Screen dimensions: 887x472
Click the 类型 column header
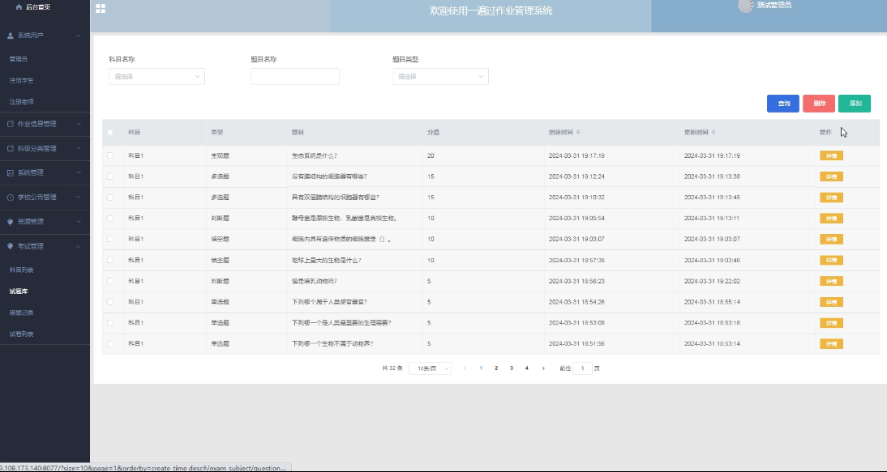[217, 132]
